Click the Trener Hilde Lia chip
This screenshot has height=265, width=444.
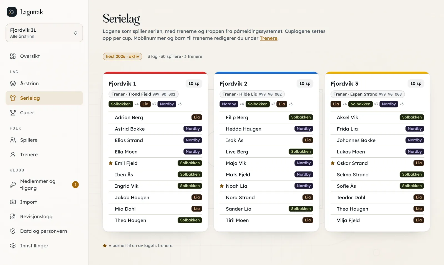(x=252, y=94)
